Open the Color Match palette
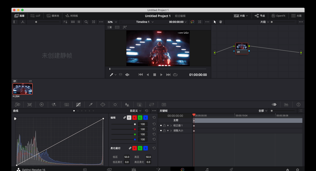 29,105
